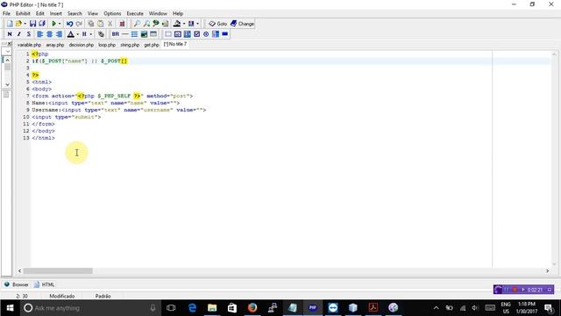Switch to the Browser view tab
This screenshot has width=561, height=316.
click(16, 284)
